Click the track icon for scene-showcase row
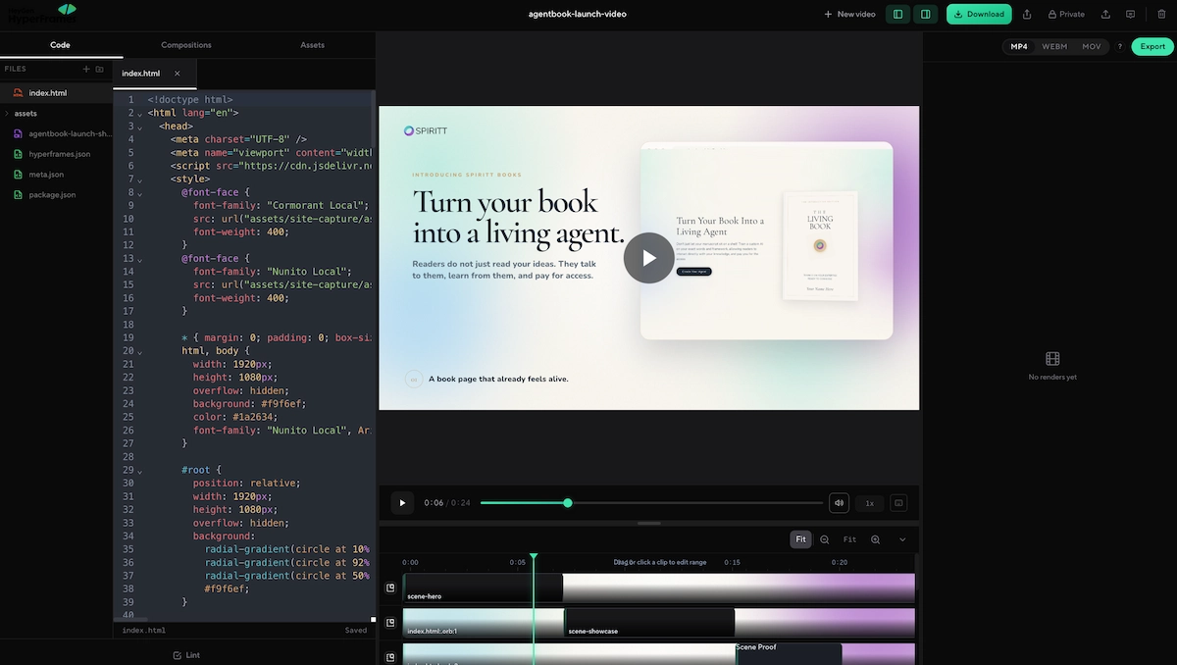The height and width of the screenshot is (665, 1177). 390,623
